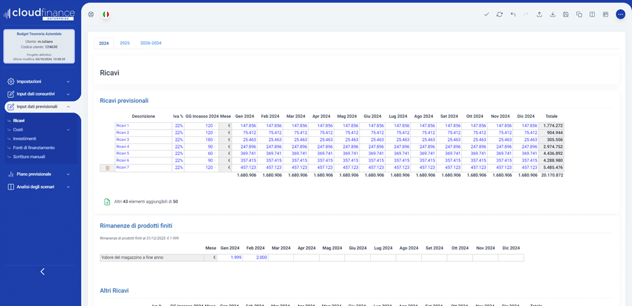Click the upload icon in top toolbar

539,14
